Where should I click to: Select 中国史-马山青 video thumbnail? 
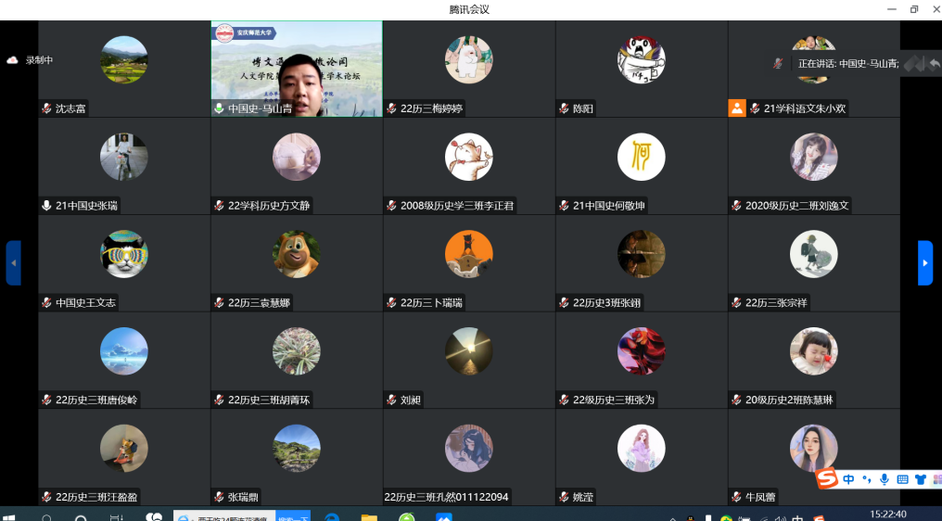point(297,65)
